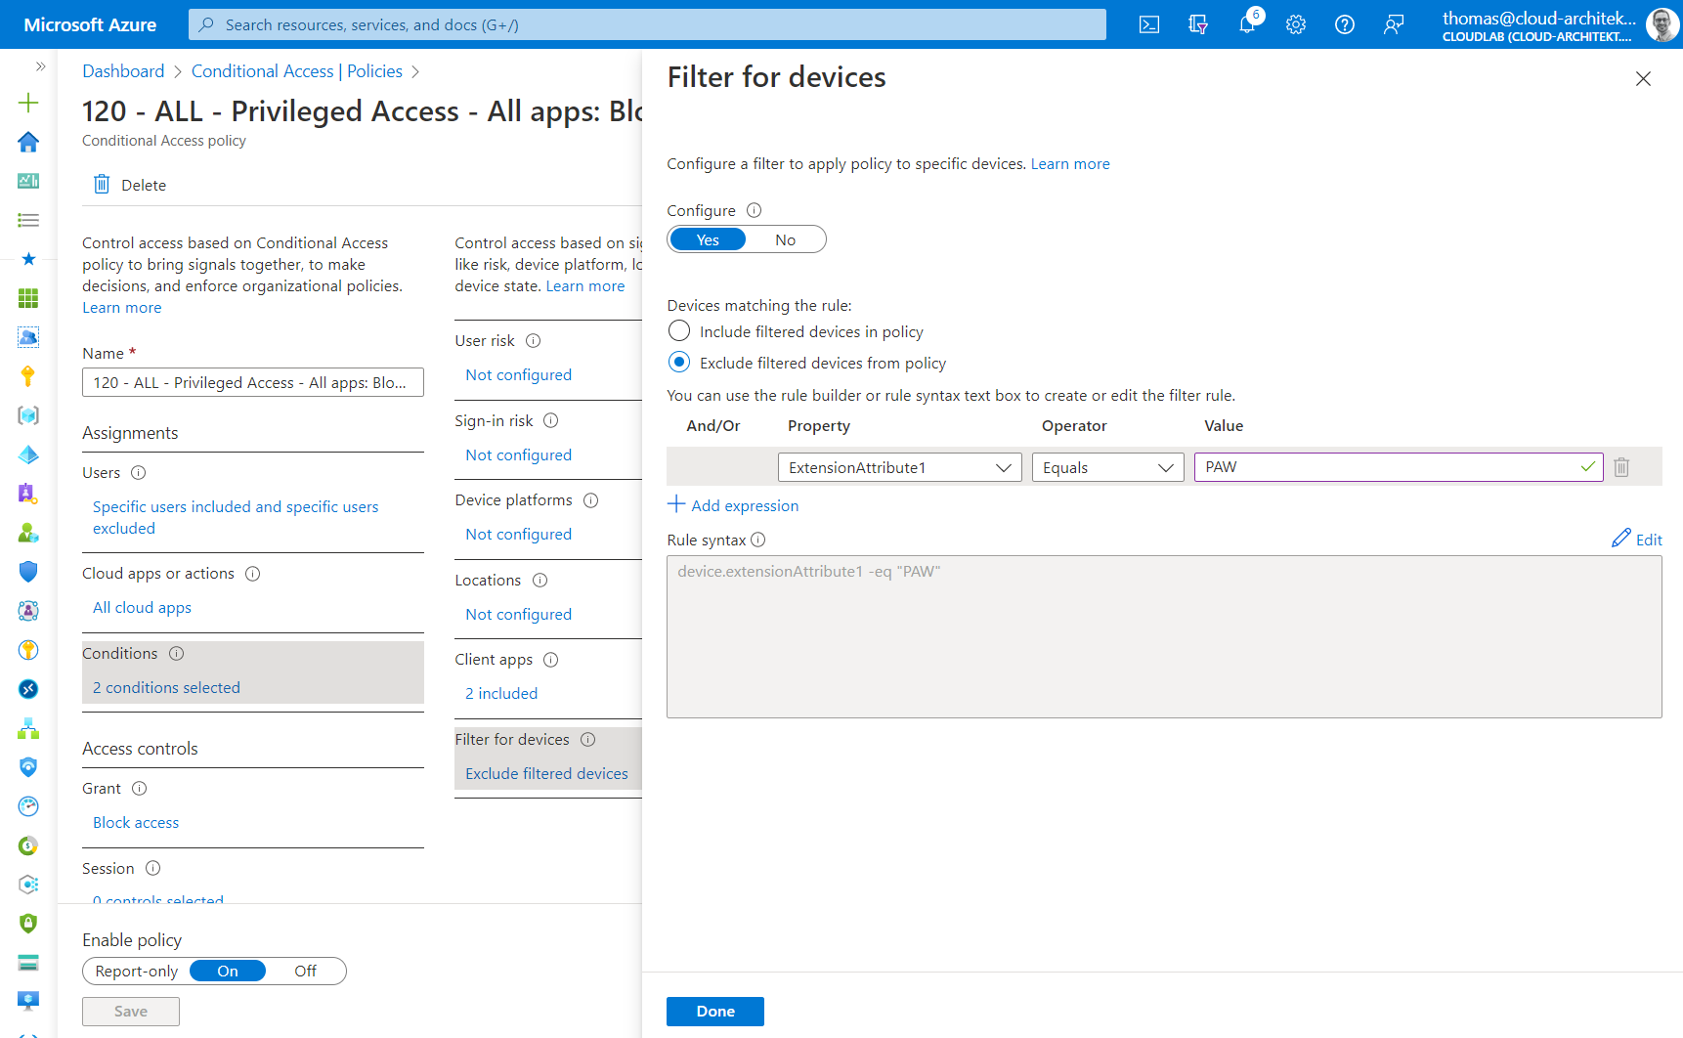The image size is (1683, 1038).
Task: Click the Create a resource plus icon
Action: pos(28,103)
